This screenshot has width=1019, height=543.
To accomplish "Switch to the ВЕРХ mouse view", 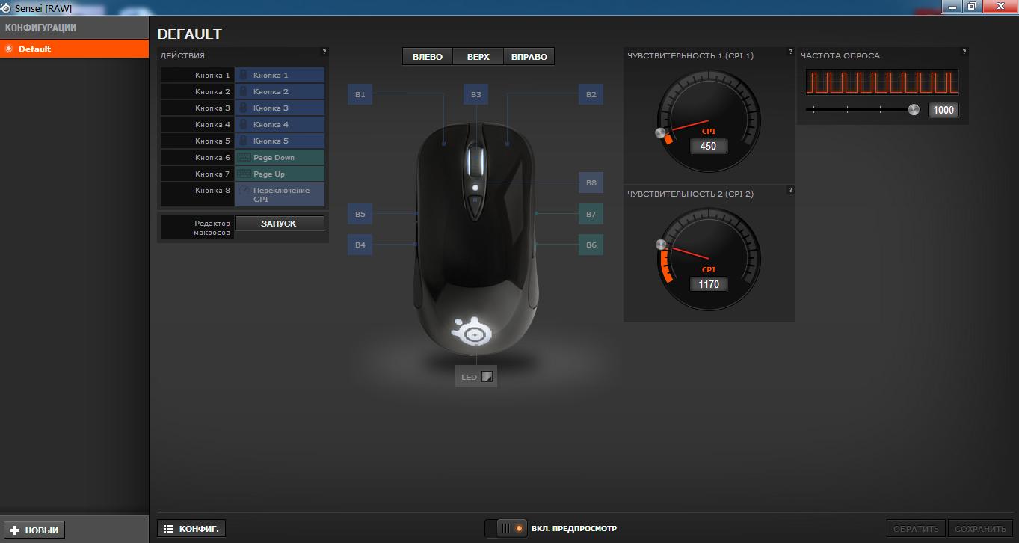I will point(478,57).
